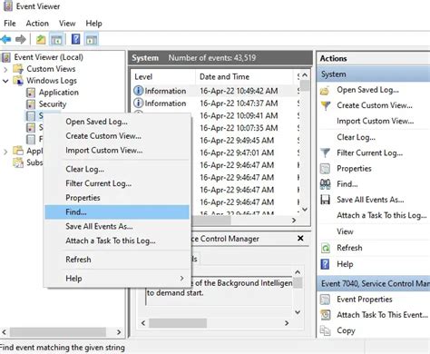The width and height of the screenshot is (430, 354).
Task: Open the Action menu
Action: [x=37, y=24]
